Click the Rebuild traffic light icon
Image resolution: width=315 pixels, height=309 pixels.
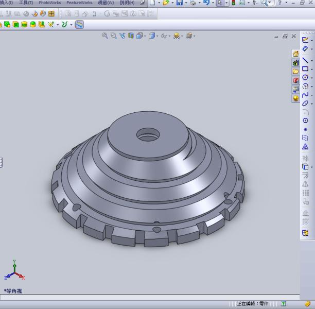coord(234,3)
